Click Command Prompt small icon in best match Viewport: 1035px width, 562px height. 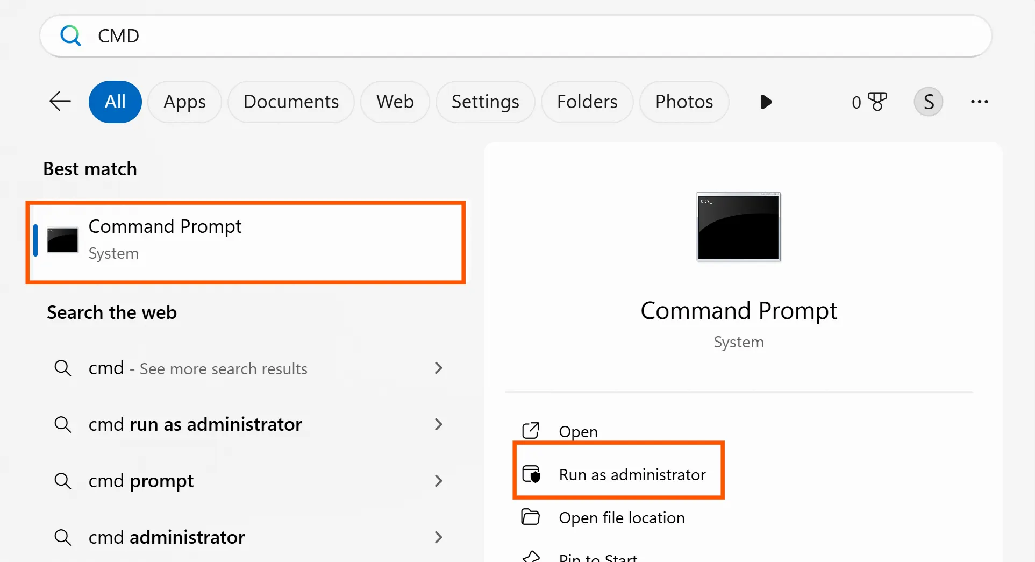(x=62, y=240)
